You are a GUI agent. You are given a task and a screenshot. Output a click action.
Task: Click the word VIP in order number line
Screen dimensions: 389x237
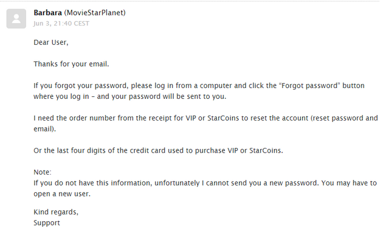click(191, 118)
